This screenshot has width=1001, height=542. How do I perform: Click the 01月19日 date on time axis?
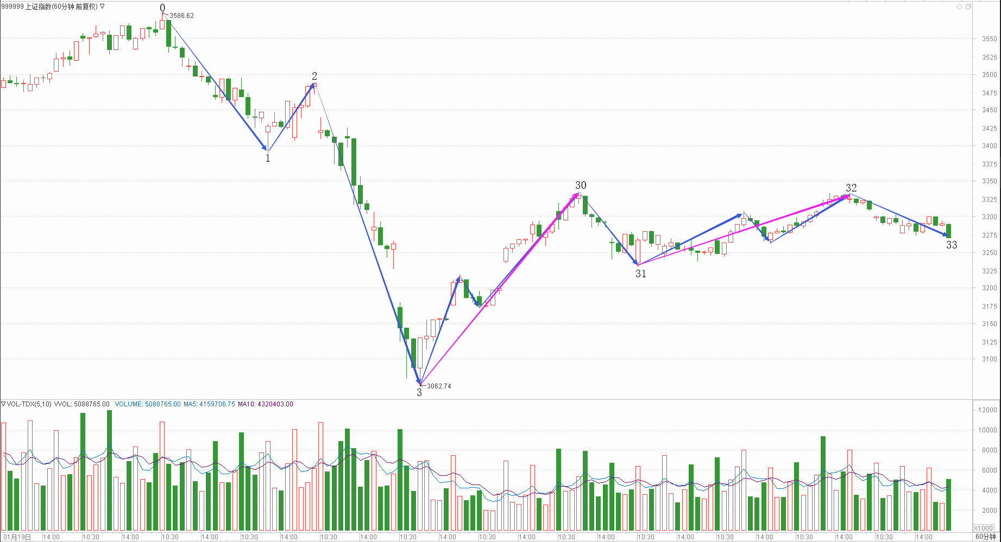pyautogui.click(x=17, y=537)
